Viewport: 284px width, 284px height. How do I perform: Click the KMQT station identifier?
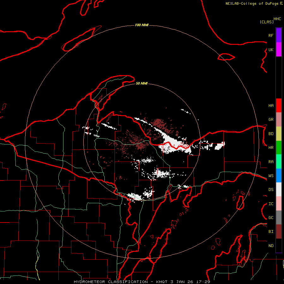coord(162,282)
